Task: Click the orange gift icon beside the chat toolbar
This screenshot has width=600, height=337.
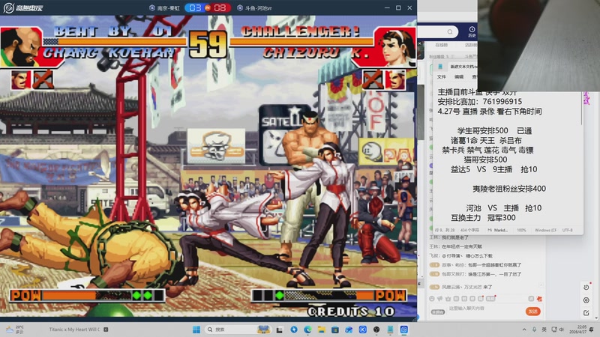Action: pyautogui.click(x=539, y=298)
